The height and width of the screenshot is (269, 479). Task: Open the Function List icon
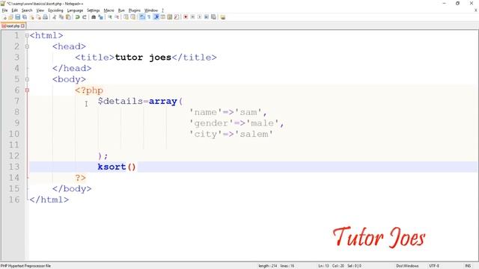click(x=177, y=17)
